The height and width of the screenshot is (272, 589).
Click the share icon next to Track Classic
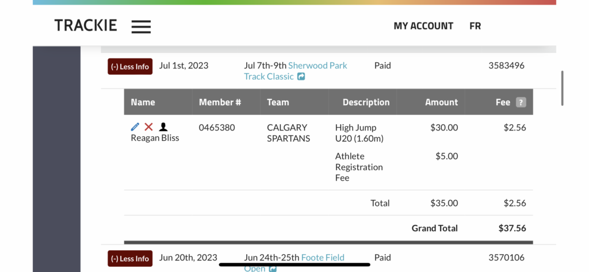tap(301, 76)
